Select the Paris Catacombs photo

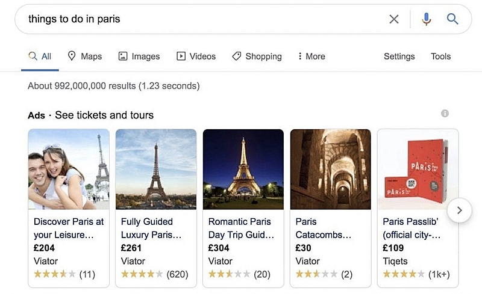(x=330, y=169)
